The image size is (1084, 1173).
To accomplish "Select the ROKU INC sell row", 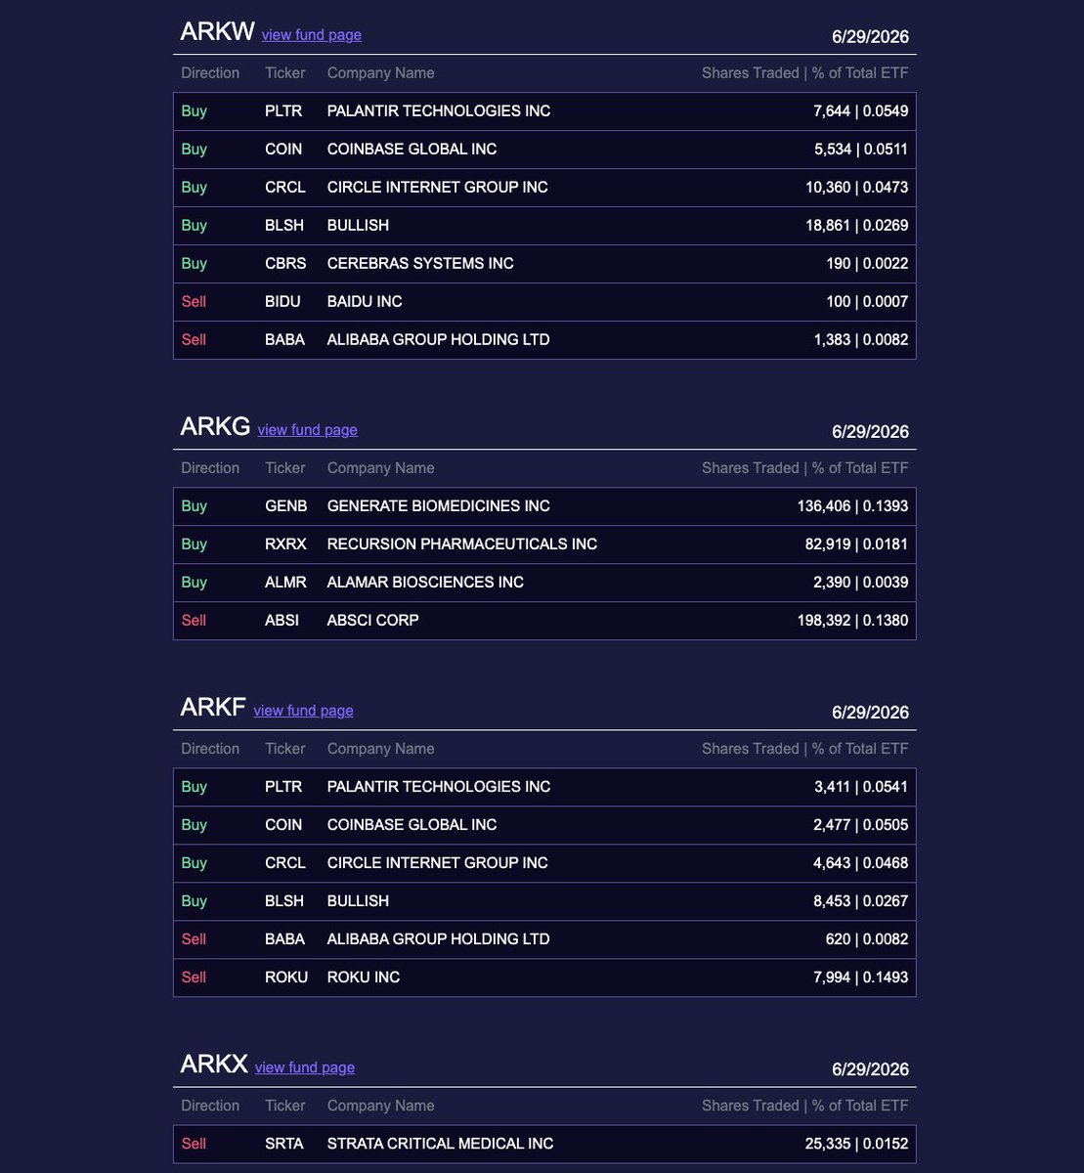I will coord(544,977).
